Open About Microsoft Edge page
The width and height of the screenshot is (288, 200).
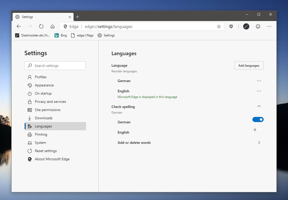[55, 159]
